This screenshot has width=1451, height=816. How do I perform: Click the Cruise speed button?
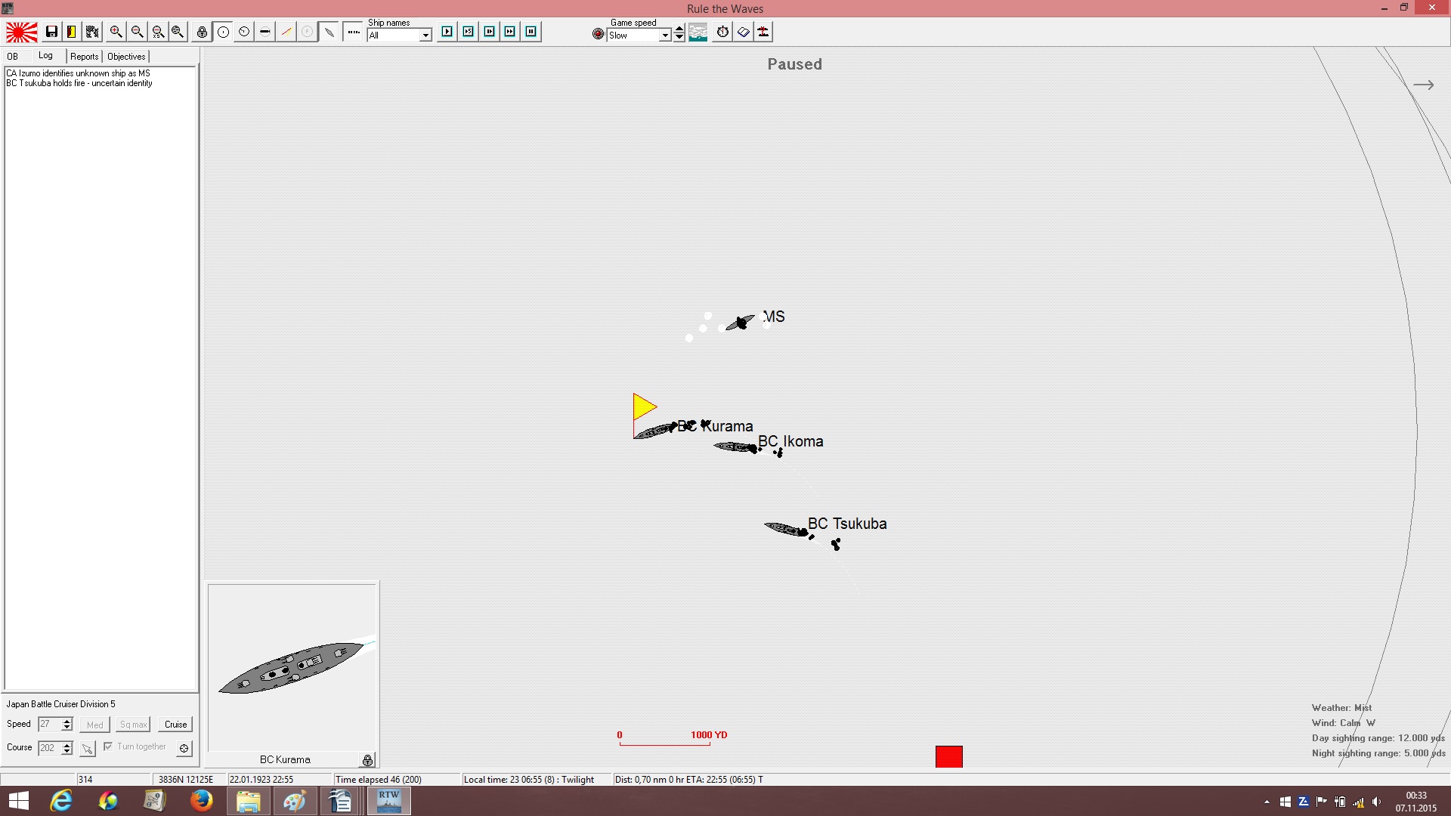pyautogui.click(x=175, y=725)
